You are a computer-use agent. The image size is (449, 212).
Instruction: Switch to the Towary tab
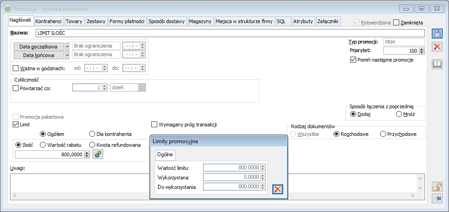pos(74,21)
